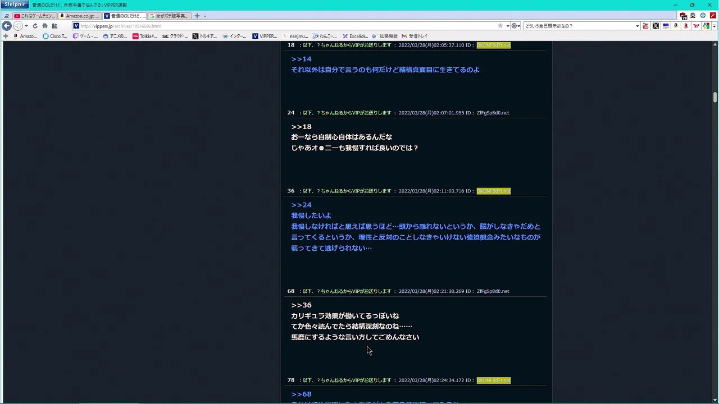Screen dimensions: 719x404
Task: Open navigation history dropdown arrow beside Forward
Action: [x=26, y=26]
